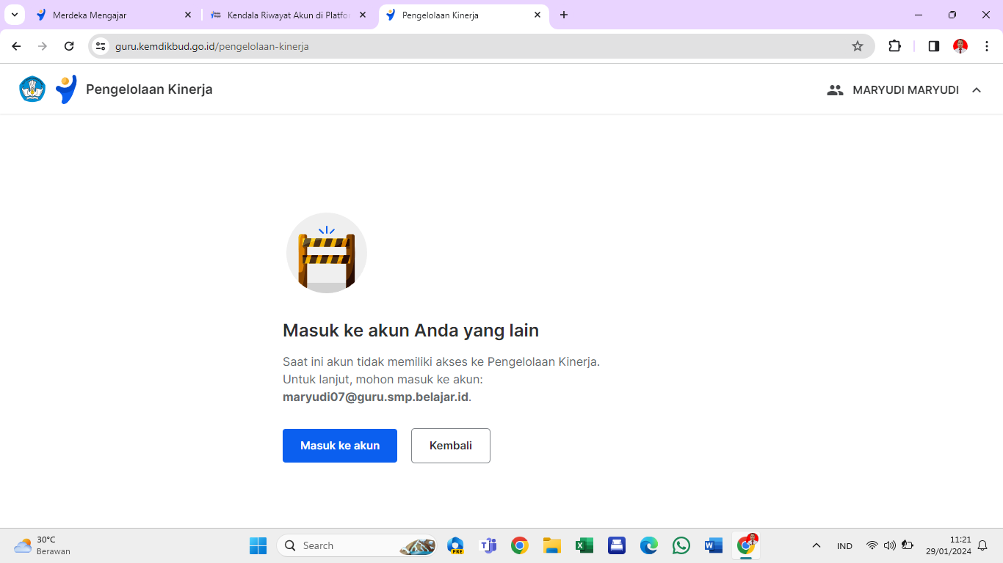Open a new browser tab
This screenshot has width=1003, height=563.
pos(564,15)
